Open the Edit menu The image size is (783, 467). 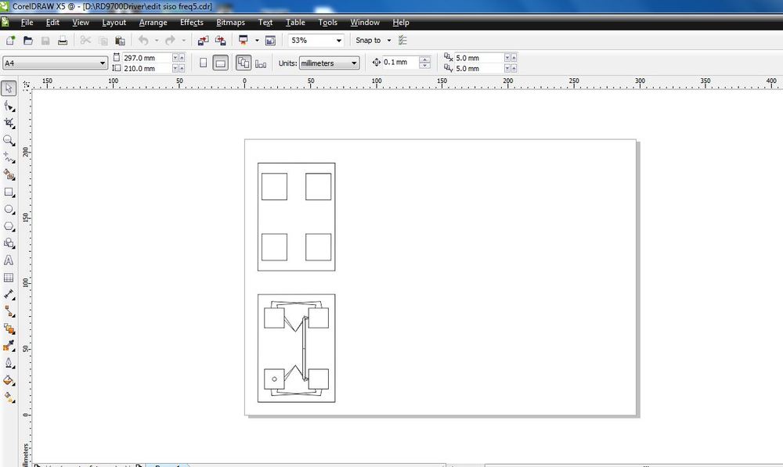52,23
